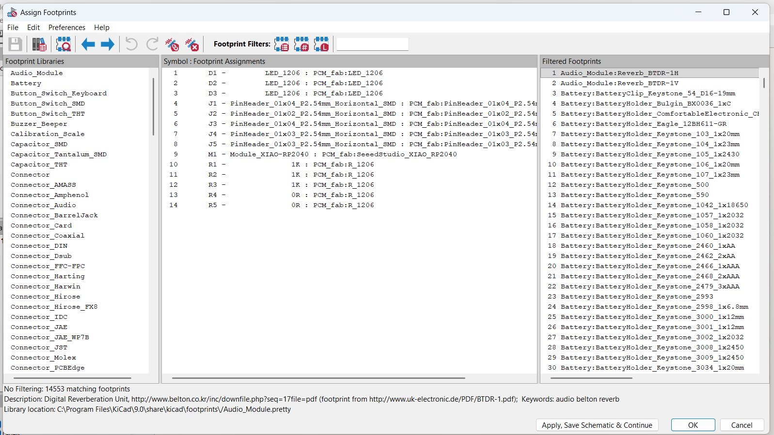The width and height of the screenshot is (774, 435).
Task: Select the Connector_Audio library
Action: [x=44, y=205]
